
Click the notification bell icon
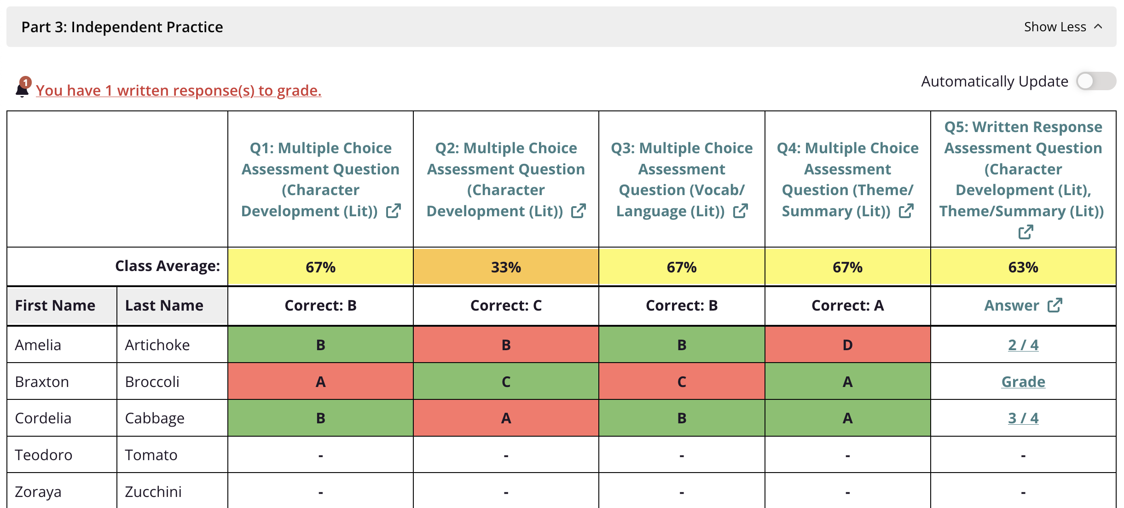22,90
